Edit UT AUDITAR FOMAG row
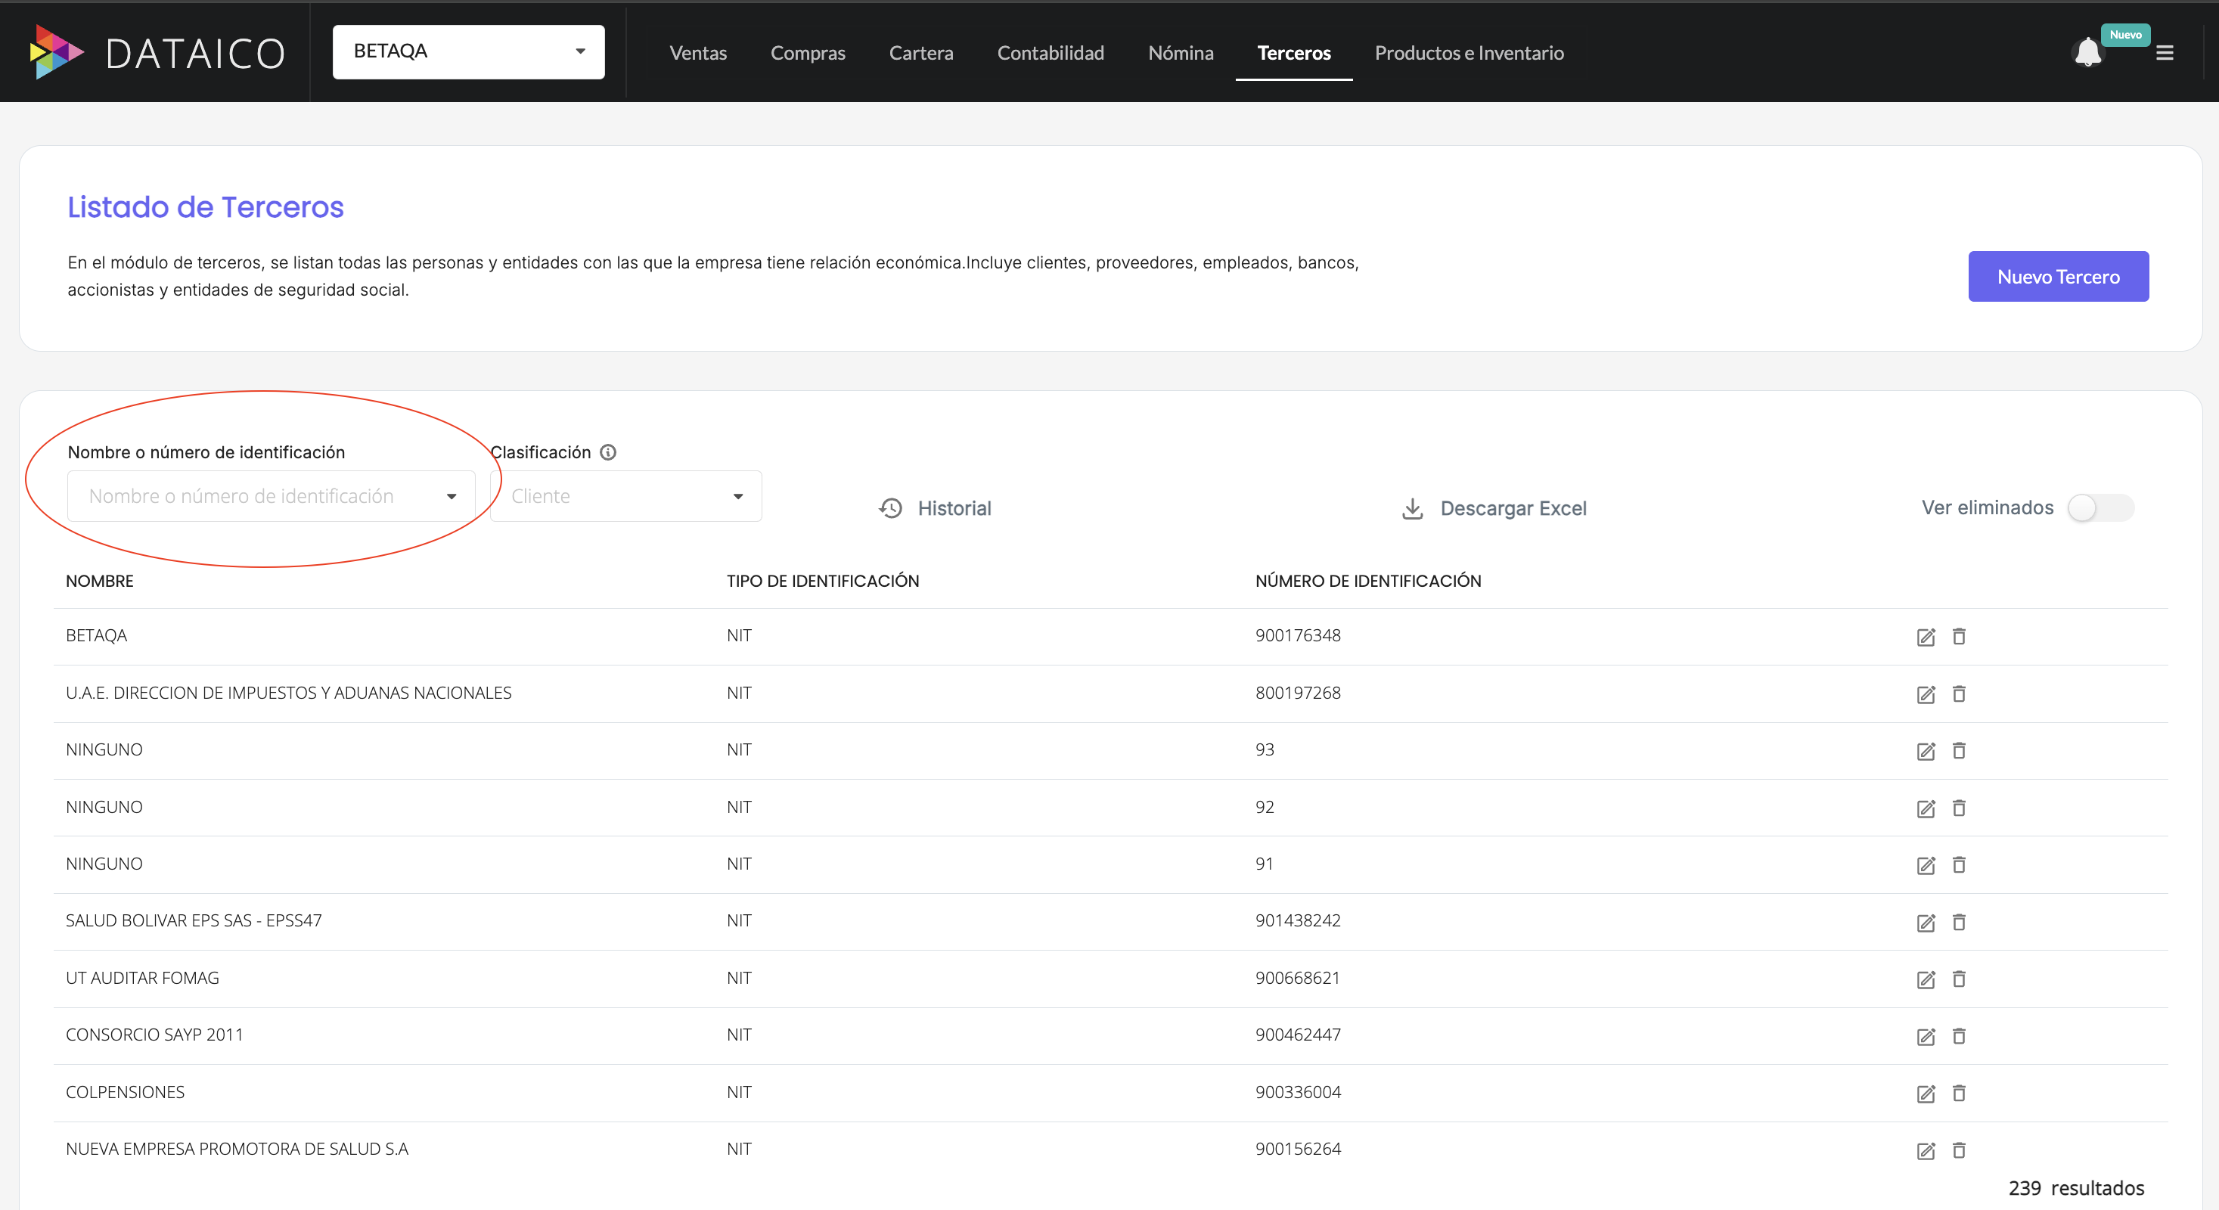 1926,980
